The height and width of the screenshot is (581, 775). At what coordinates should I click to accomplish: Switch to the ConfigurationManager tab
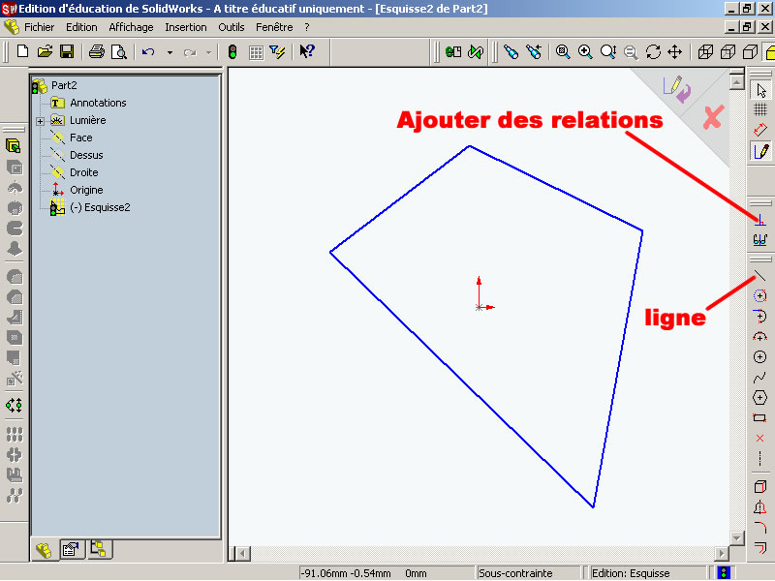click(x=99, y=549)
